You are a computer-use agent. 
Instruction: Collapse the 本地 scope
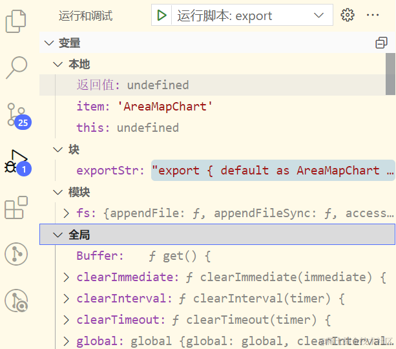(58, 64)
